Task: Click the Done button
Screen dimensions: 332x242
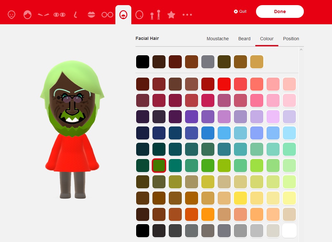Action: click(x=280, y=11)
